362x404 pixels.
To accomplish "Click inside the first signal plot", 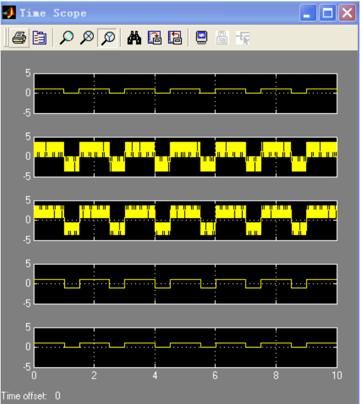I will point(185,93).
